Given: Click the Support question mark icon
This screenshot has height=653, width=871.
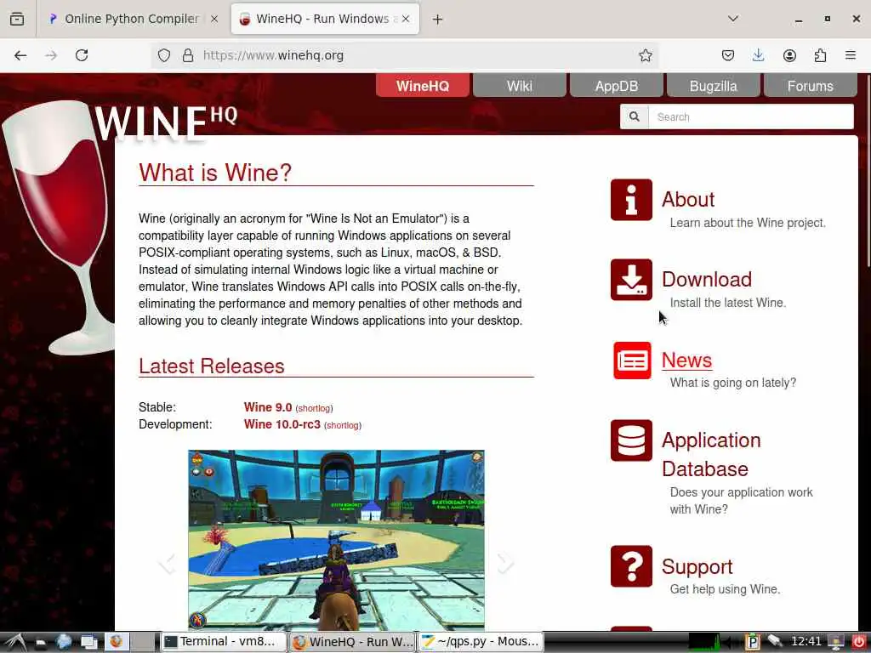Looking at the screenshot, I should coord(631,565).
